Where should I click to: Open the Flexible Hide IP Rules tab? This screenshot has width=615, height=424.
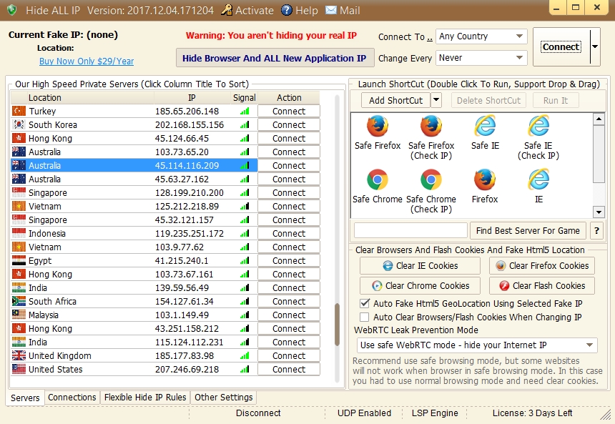145,398
